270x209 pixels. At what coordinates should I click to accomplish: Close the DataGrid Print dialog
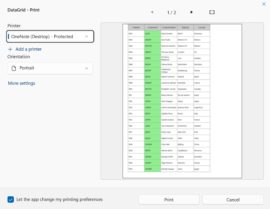pyautogui.click(x=264, y=4)
